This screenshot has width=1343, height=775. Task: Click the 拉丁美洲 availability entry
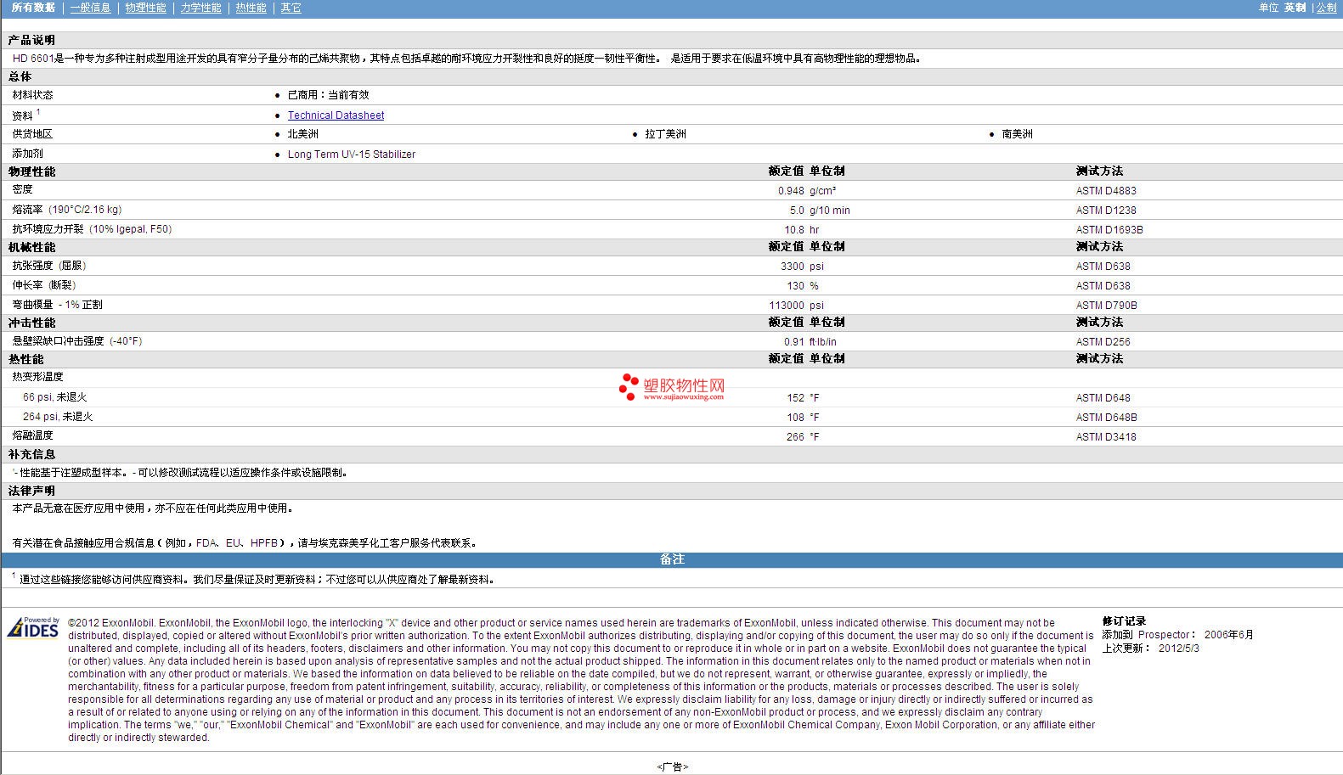click(x=665, y=134)
